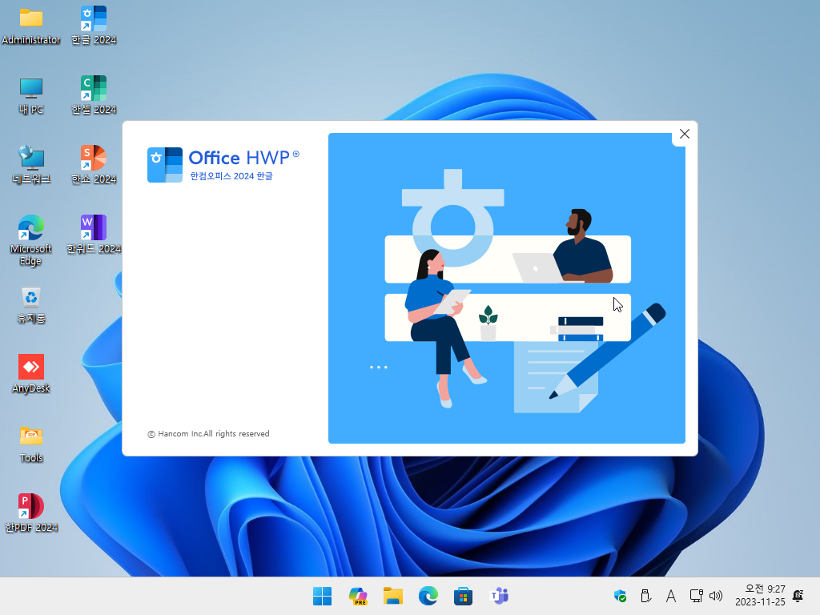This screenshot has height=615, width=820.
Task: Select the 한쇼 2024 desktop shortcut
Action: [x=94, y=165]
